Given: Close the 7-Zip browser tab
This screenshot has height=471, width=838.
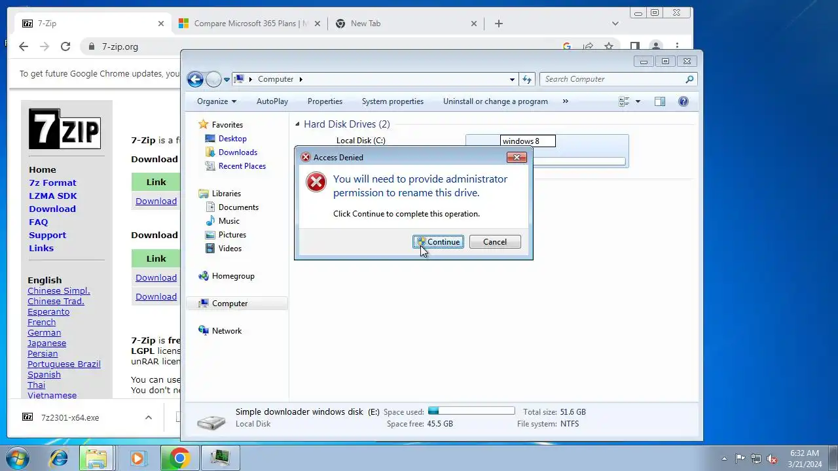Looking at the screenshot, I should coord(161,24).
